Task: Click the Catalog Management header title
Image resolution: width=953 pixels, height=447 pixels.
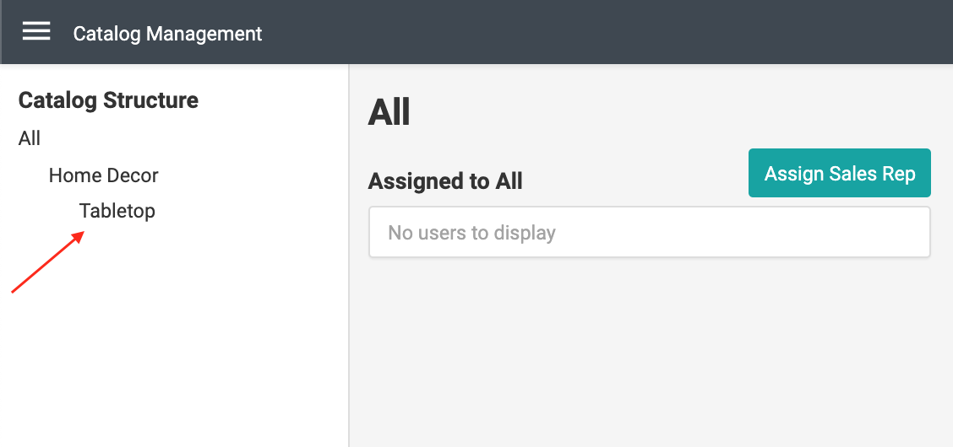Action: click(x=167, y=34)
